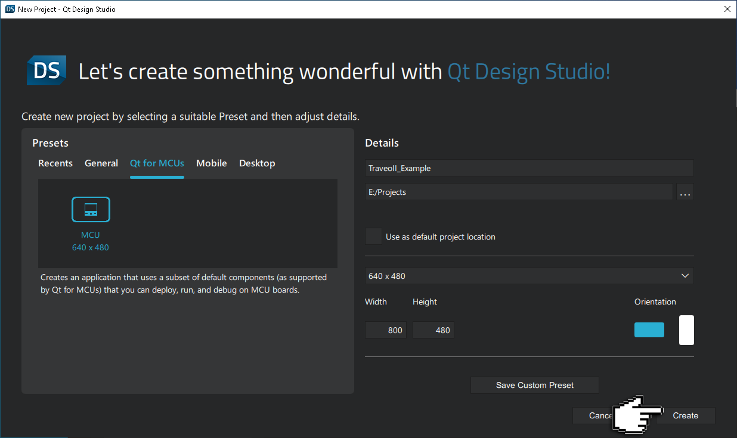Enable Use as default project location
The image size is (737, 438).
click(373, 236)
